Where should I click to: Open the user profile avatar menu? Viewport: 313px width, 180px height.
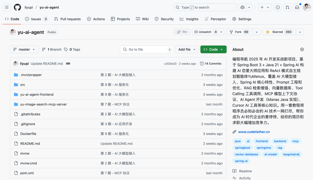coord(307,7)
